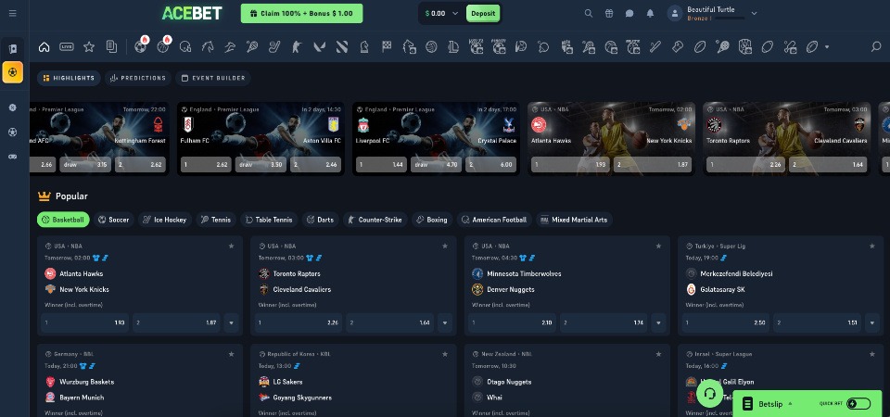Select the American football helmet icon

click(185, 47)
